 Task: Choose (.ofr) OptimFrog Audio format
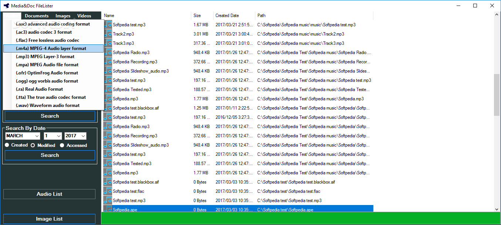click(53, 73)
